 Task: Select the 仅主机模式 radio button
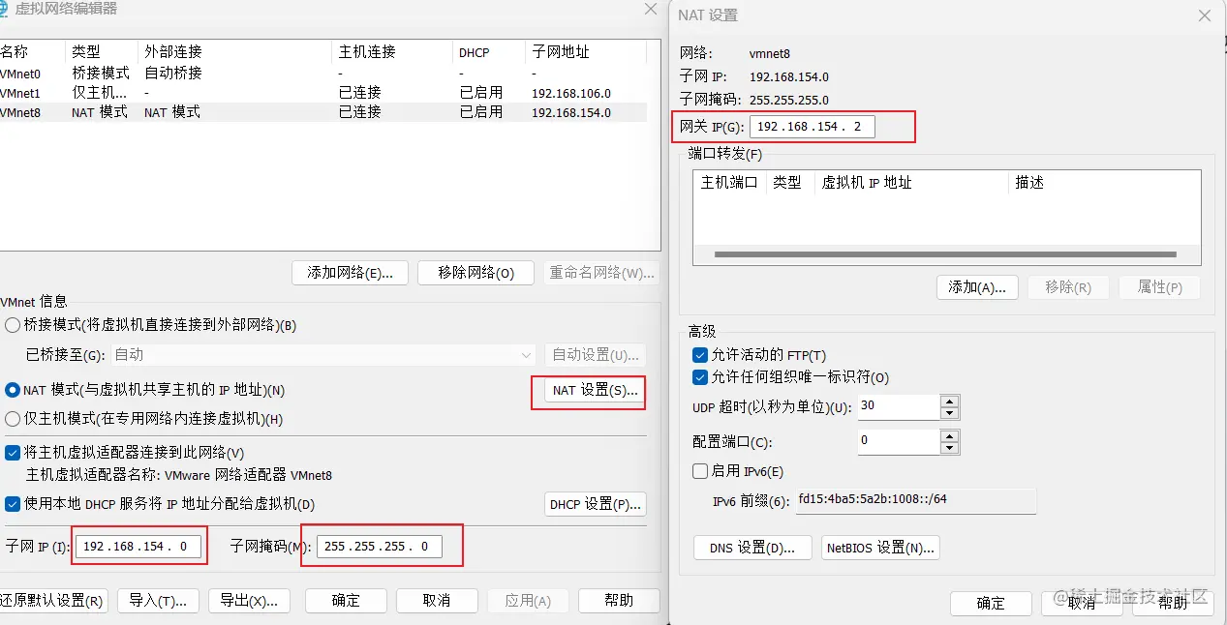click(13, 419)
